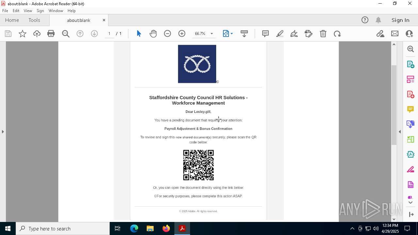Add a sticky note comment
The height and width of the screenshot is (235, 418).
coord(265,34)
